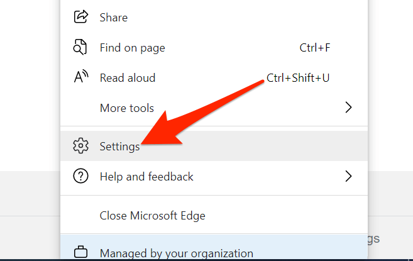Screen dimensions: 413x261
Task: Click the Ctrl+F shortcut hint
Action: point(316,48)
